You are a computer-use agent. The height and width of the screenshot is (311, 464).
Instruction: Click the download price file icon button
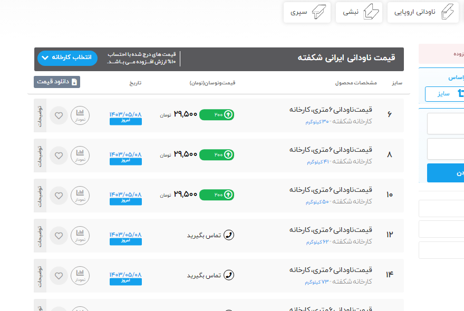(x=57, y=82)
